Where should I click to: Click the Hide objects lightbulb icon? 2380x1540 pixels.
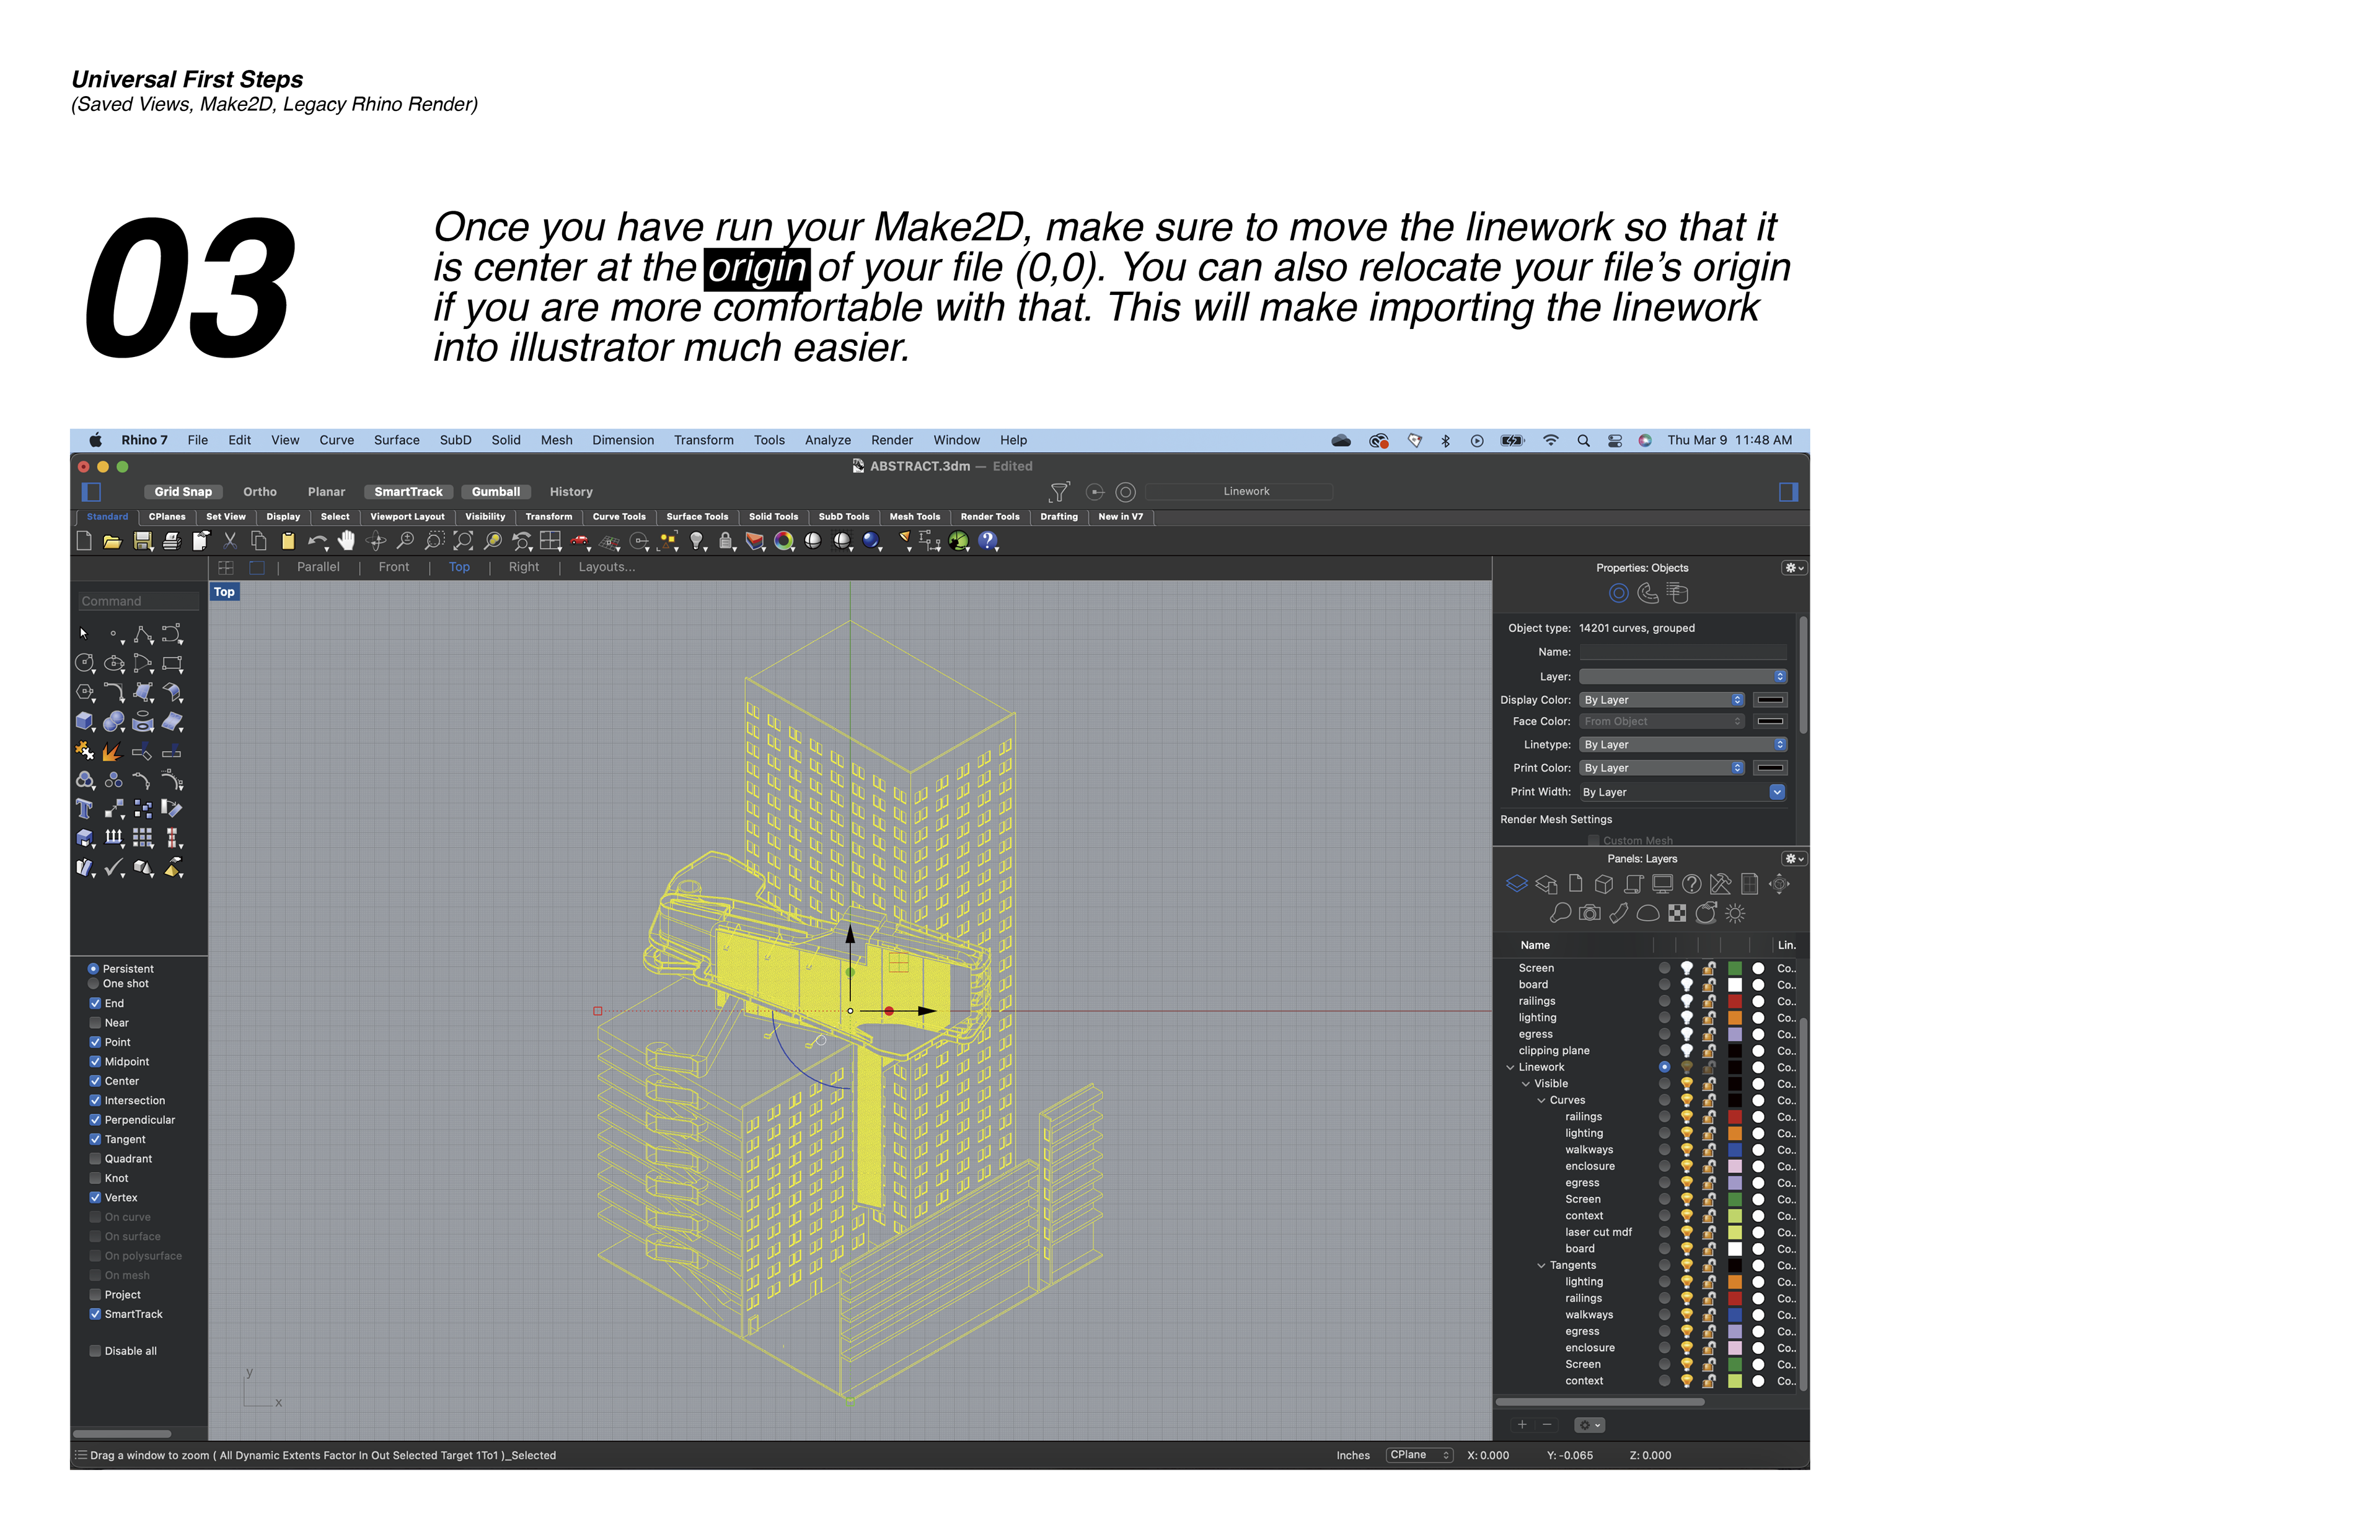pyautogui.click(x=697, y=541)
